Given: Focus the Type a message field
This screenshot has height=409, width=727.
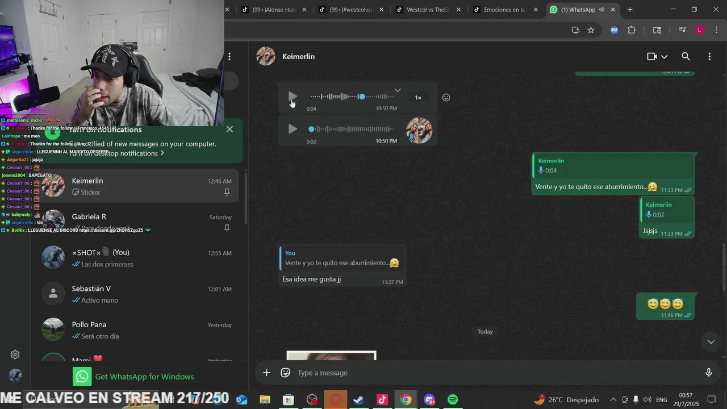Looking at the screenshot, I should [x=497, y=373].
